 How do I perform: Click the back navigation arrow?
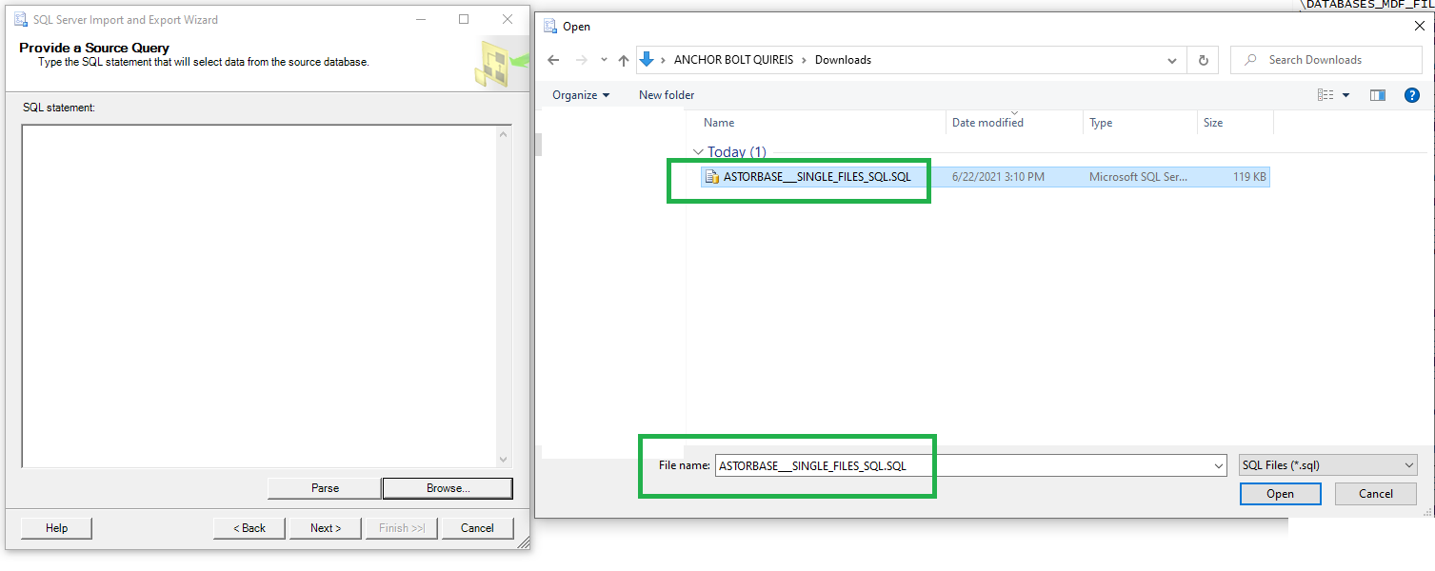tap(553, 59)
